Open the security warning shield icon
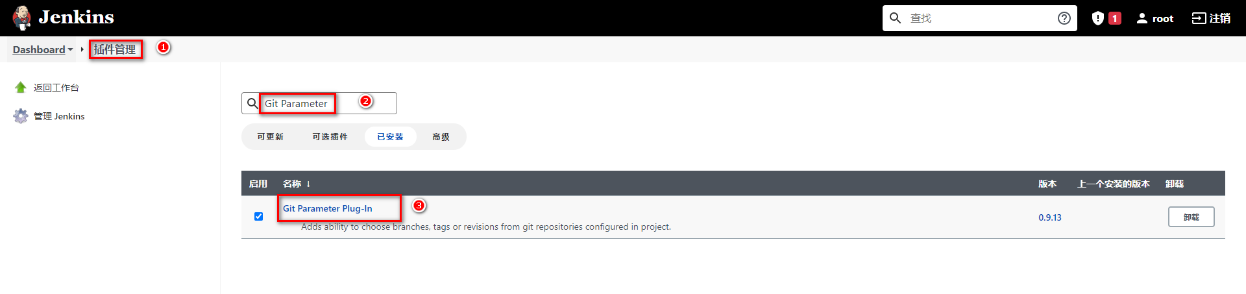 (1097, 18)
